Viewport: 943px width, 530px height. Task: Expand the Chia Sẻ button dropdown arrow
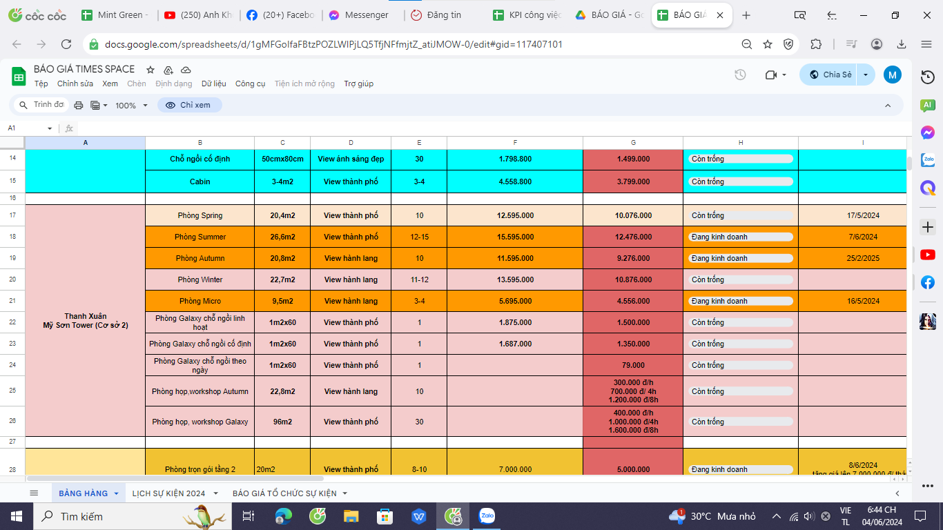point(866,75)
